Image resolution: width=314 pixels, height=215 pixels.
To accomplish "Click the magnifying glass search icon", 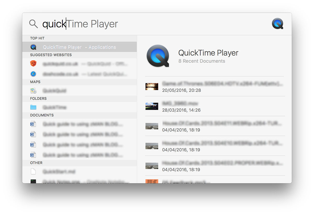I will tap(33, 24).
